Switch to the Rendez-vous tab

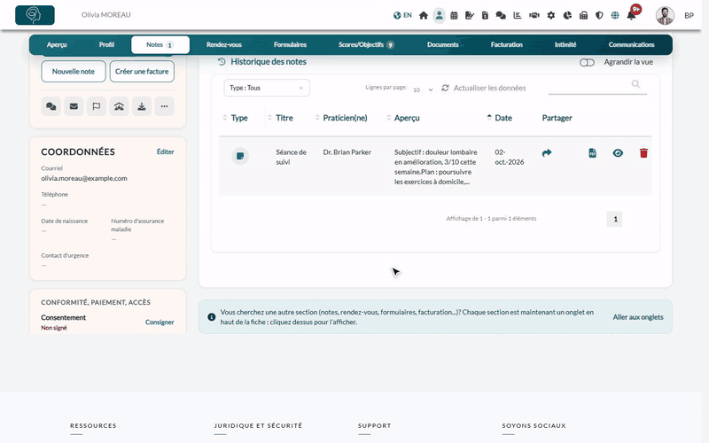click(x=224, y=45)
